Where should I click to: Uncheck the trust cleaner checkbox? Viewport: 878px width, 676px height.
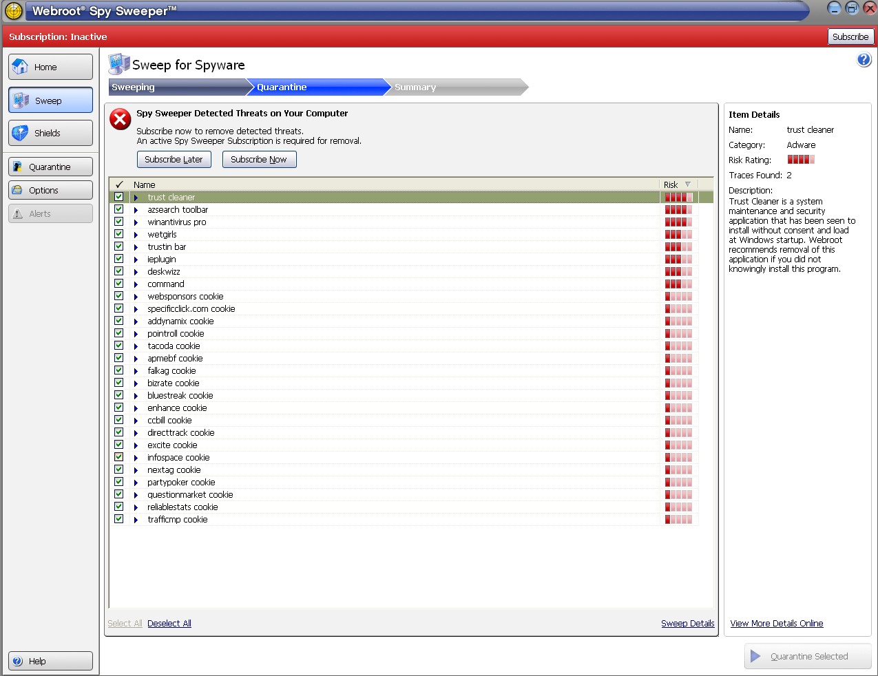point(119,197)
